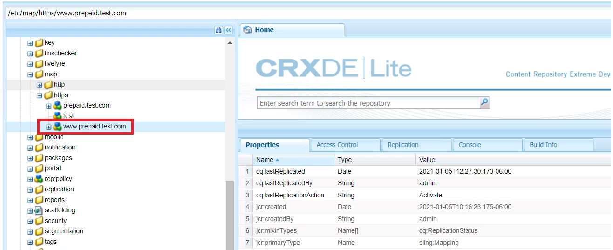Expand the livefyre node
The image size is (613, 250).
coord(30,64)
